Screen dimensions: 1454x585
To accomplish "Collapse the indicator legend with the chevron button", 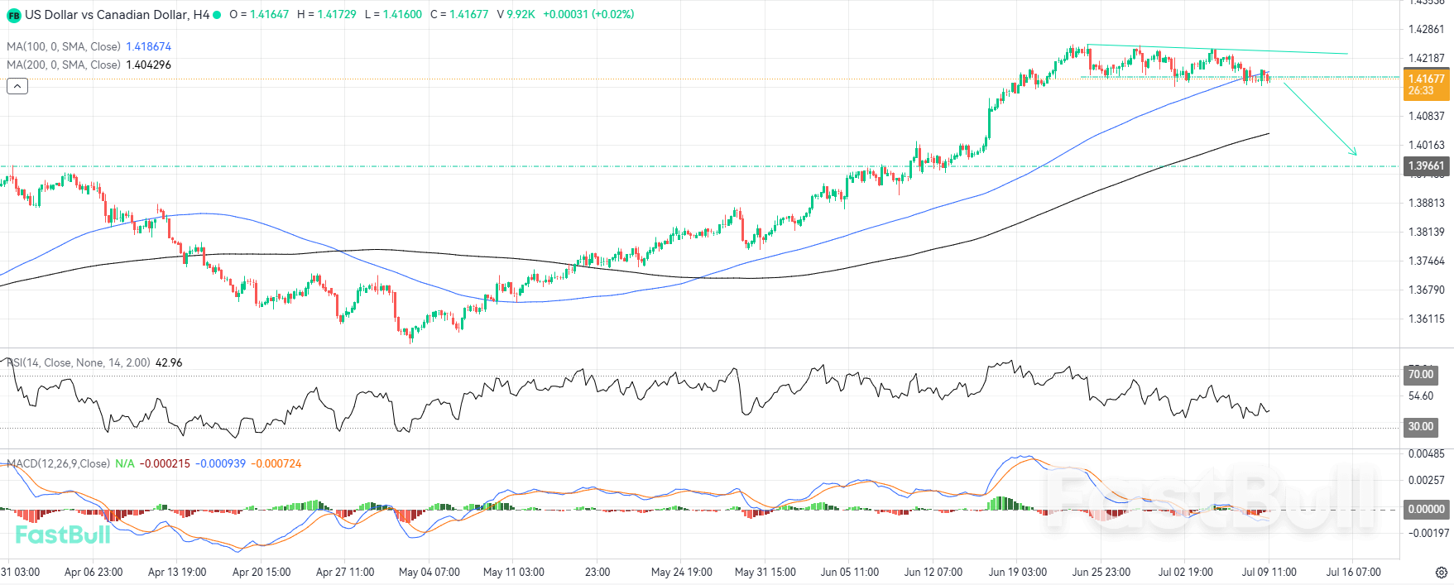I will (17, 86).
